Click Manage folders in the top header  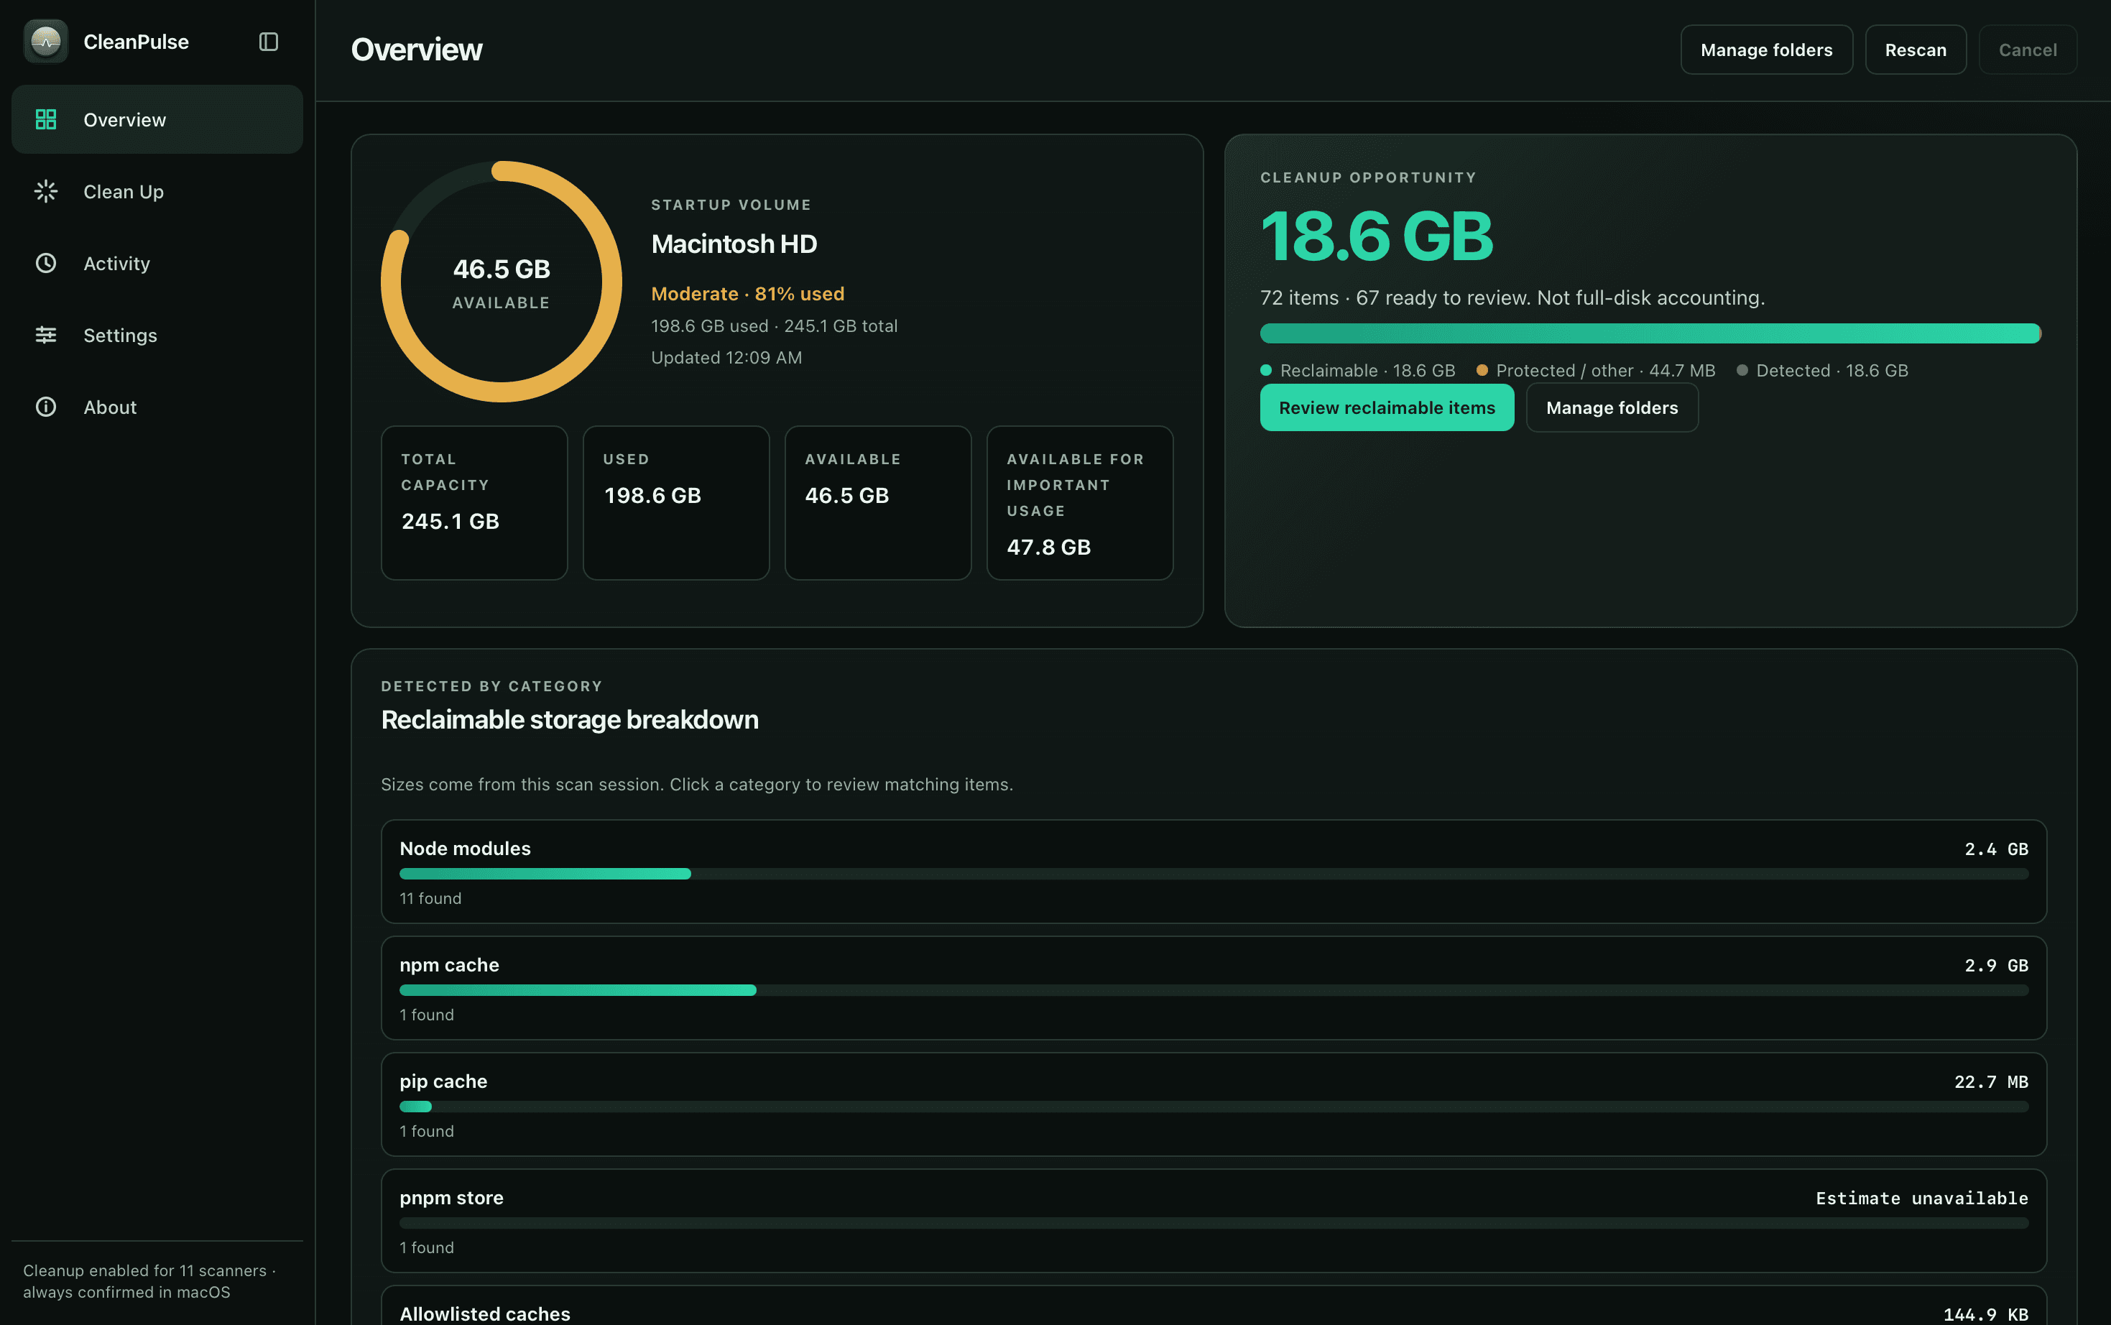pos(1765,50)
